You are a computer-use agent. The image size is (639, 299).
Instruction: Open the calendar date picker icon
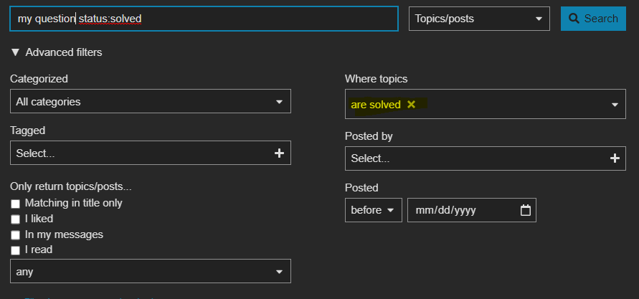526,210
